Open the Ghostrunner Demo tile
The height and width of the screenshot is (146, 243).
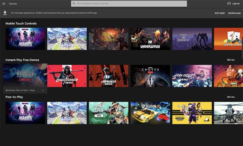coord(67,76)
